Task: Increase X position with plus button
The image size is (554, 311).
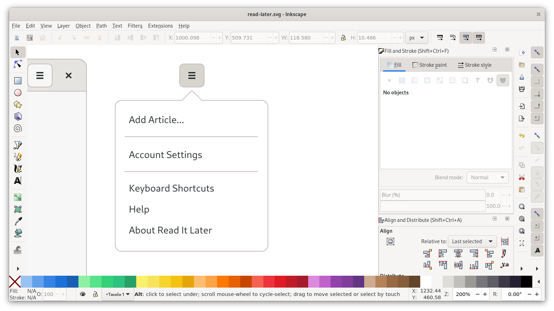Action: pyautogui.click(x=220, y=38)
